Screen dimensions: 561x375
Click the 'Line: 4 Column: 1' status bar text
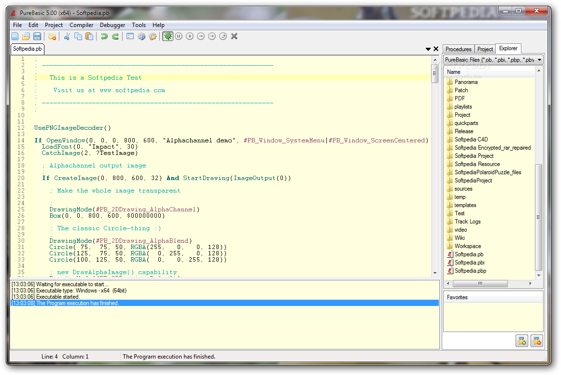click(x=65, y=357)
